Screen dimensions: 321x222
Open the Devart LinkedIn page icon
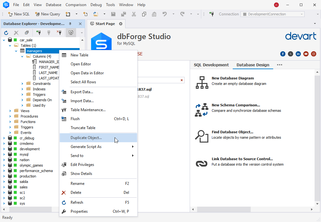pos(298,54)
